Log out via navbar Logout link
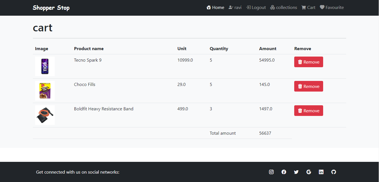 pyautogui.click(x=256, y=8)
